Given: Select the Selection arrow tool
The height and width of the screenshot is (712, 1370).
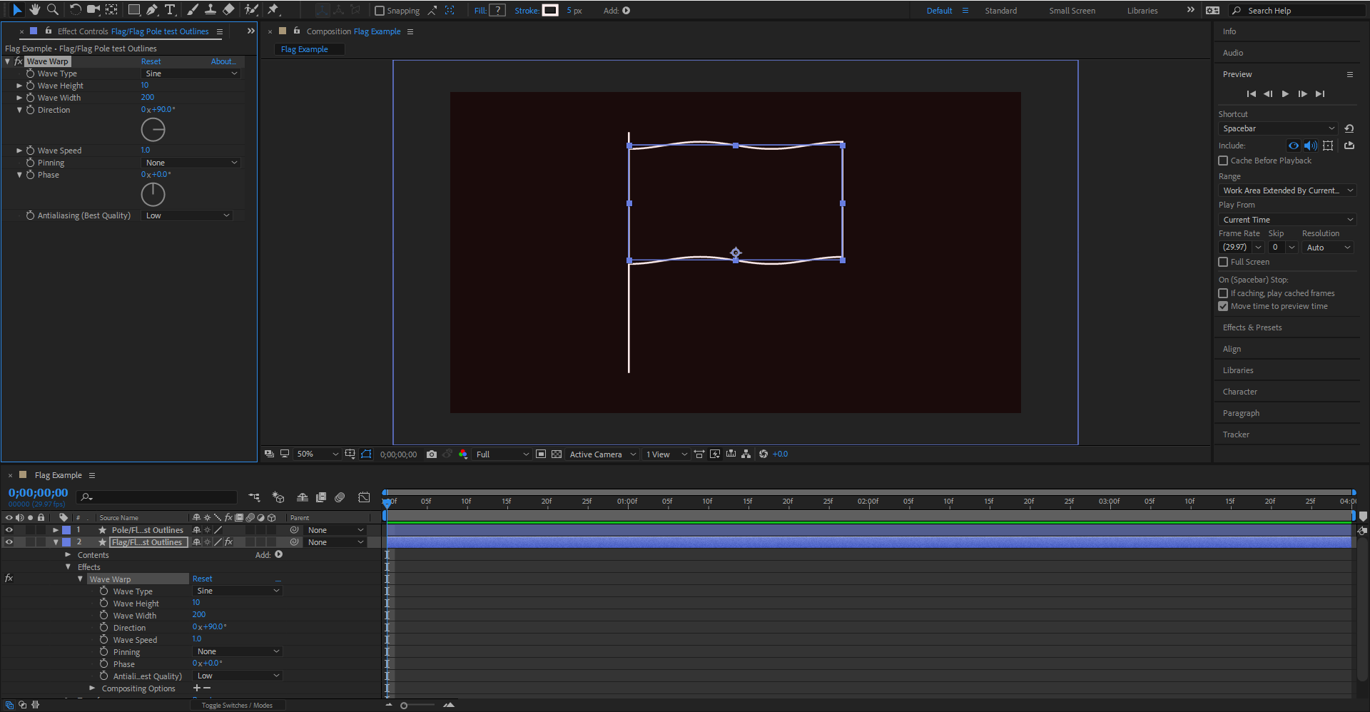Looking at the screenshot, I should [17, 10].
